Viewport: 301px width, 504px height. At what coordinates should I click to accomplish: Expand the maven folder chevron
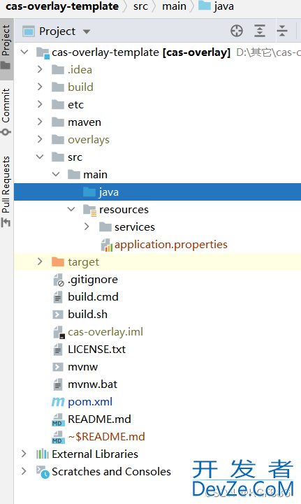point(40,122)
